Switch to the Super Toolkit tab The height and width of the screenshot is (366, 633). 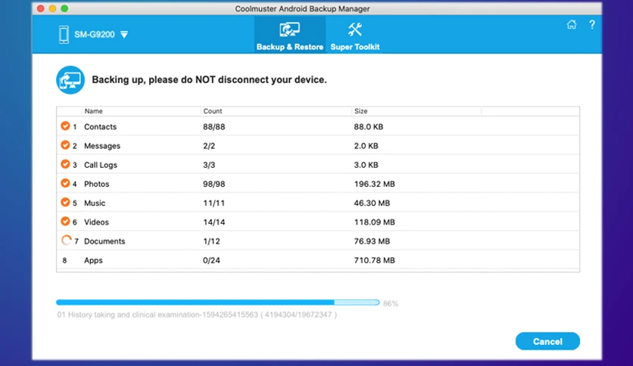coord(355,35)
